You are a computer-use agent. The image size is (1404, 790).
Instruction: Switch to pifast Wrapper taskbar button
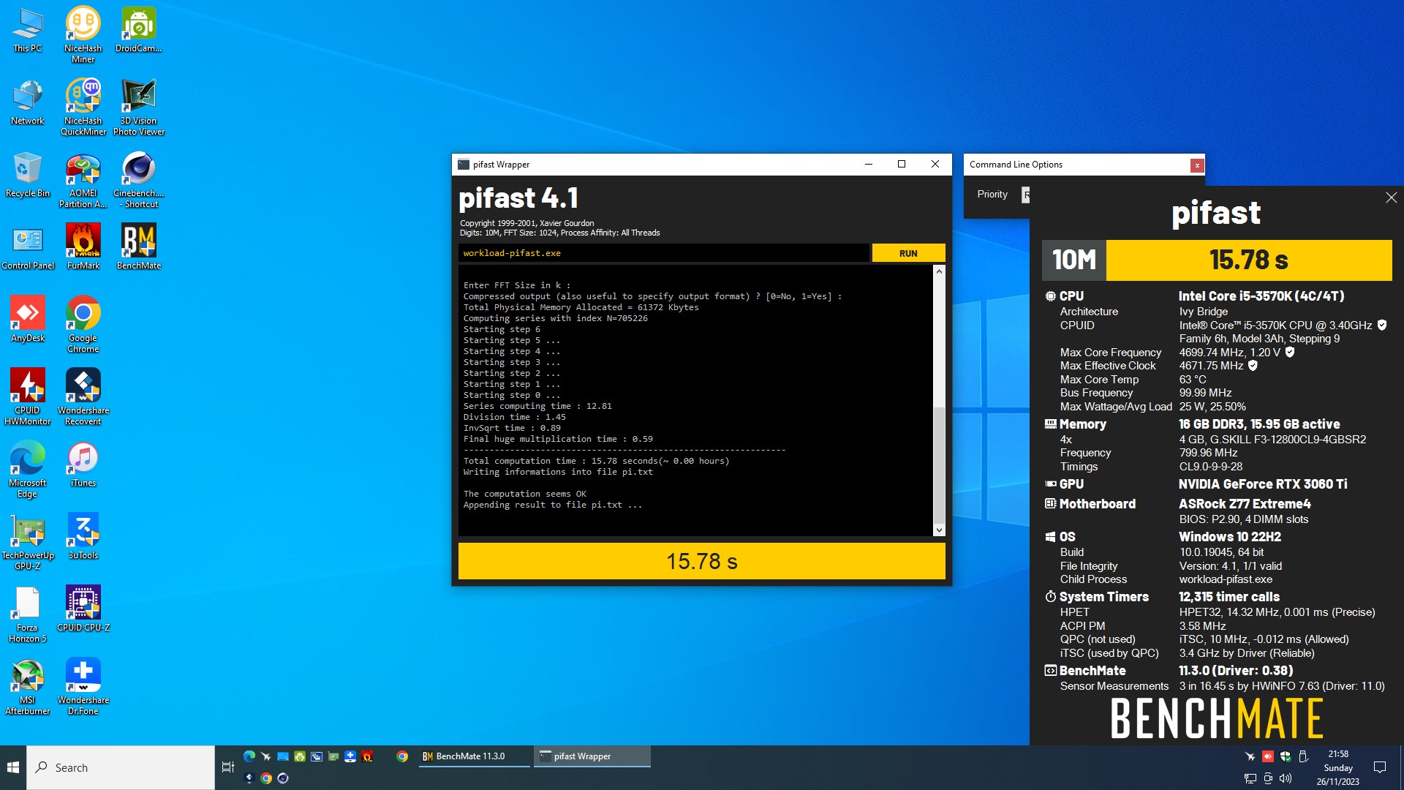[592, 756]
